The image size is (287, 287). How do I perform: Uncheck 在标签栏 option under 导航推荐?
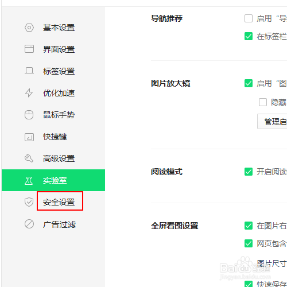(x=249, y=36)
